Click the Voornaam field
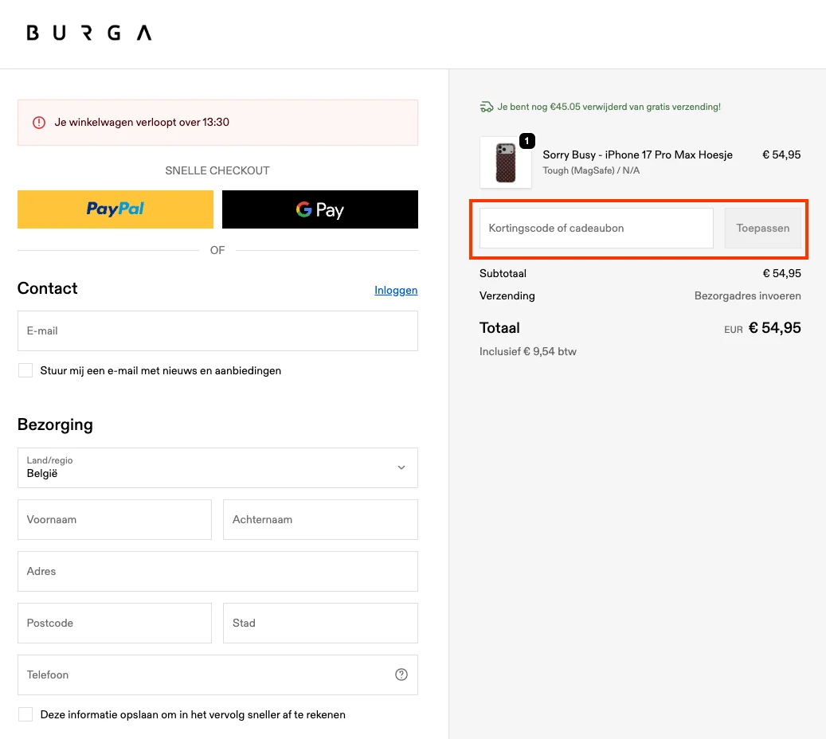 (x=114, y=519)
